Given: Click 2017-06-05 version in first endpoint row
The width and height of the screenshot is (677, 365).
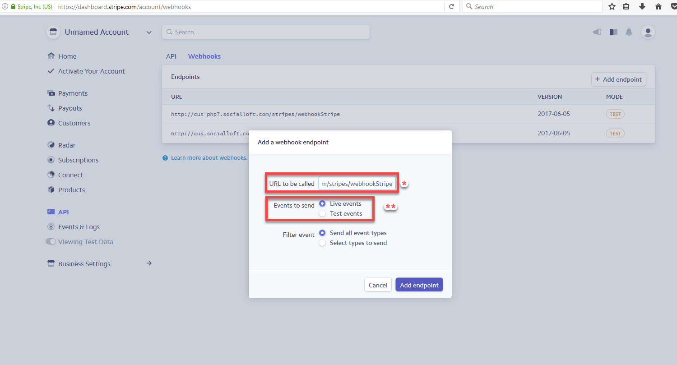Looking at the screenshot, I should pos(554,114).
